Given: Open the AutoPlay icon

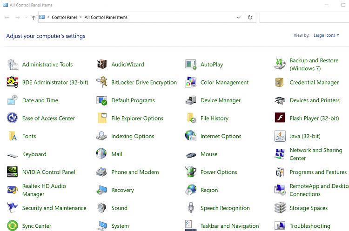Looking at the screenshot, I should coord(191,65).
